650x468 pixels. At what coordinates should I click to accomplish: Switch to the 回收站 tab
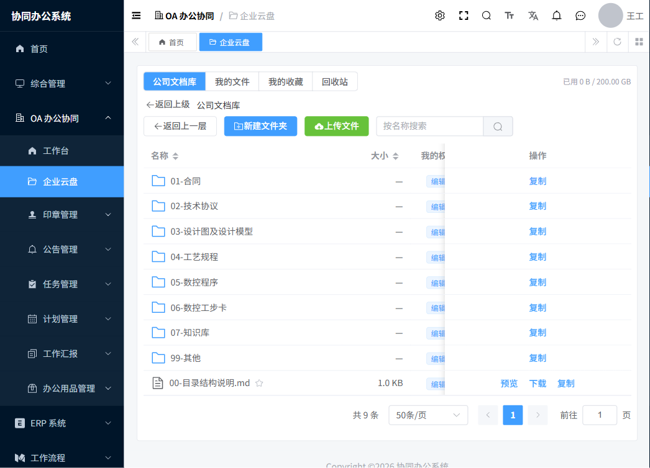(335, 81)
